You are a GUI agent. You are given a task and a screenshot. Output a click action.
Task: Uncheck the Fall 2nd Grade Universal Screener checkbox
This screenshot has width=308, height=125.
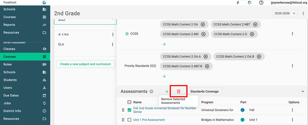[129, 110]
